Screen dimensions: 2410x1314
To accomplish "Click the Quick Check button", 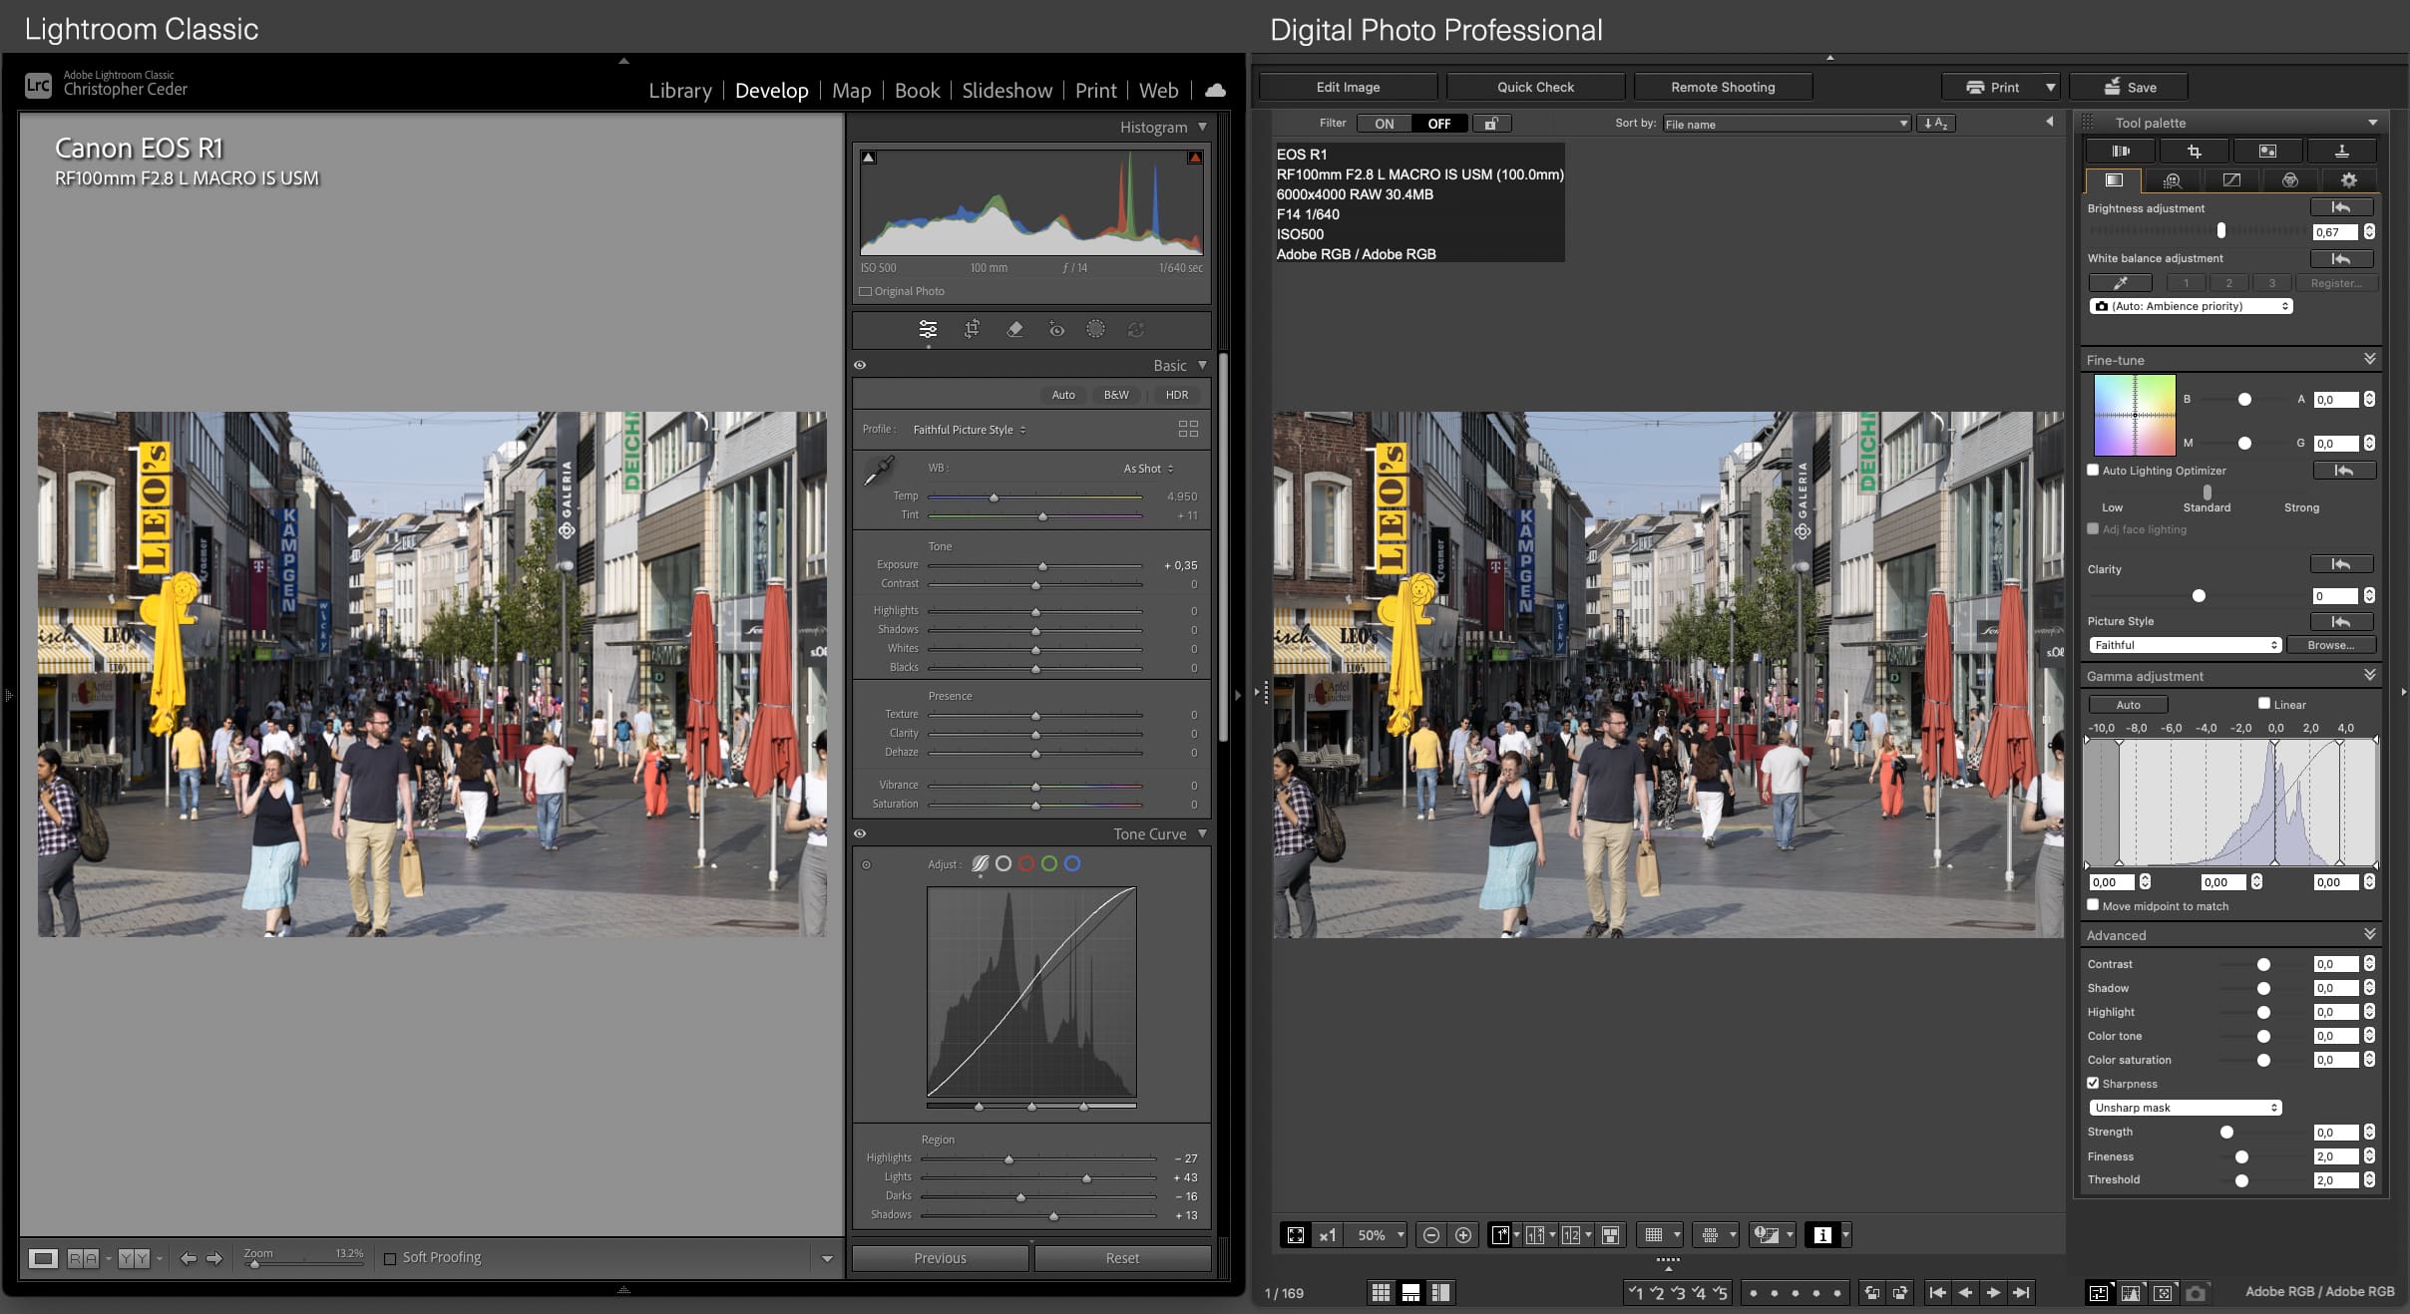I will click(1535, 87).
